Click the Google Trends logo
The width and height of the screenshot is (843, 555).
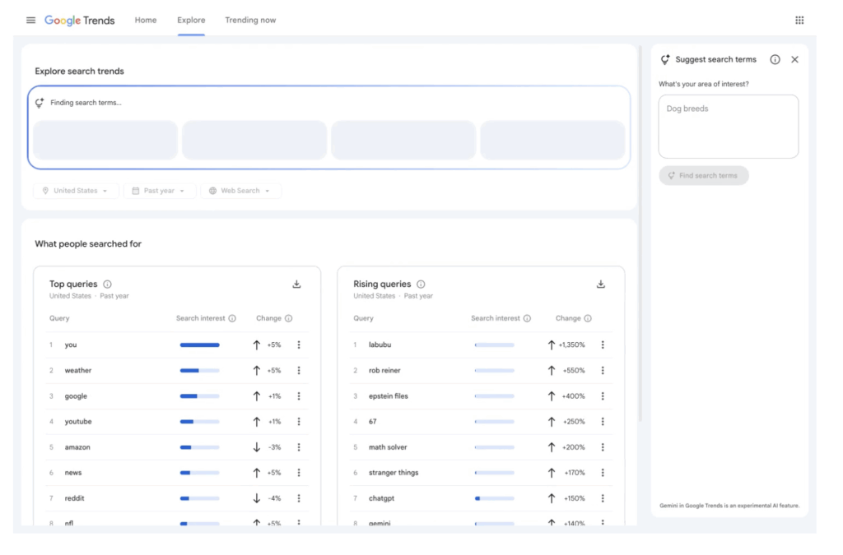coord(80,20)
